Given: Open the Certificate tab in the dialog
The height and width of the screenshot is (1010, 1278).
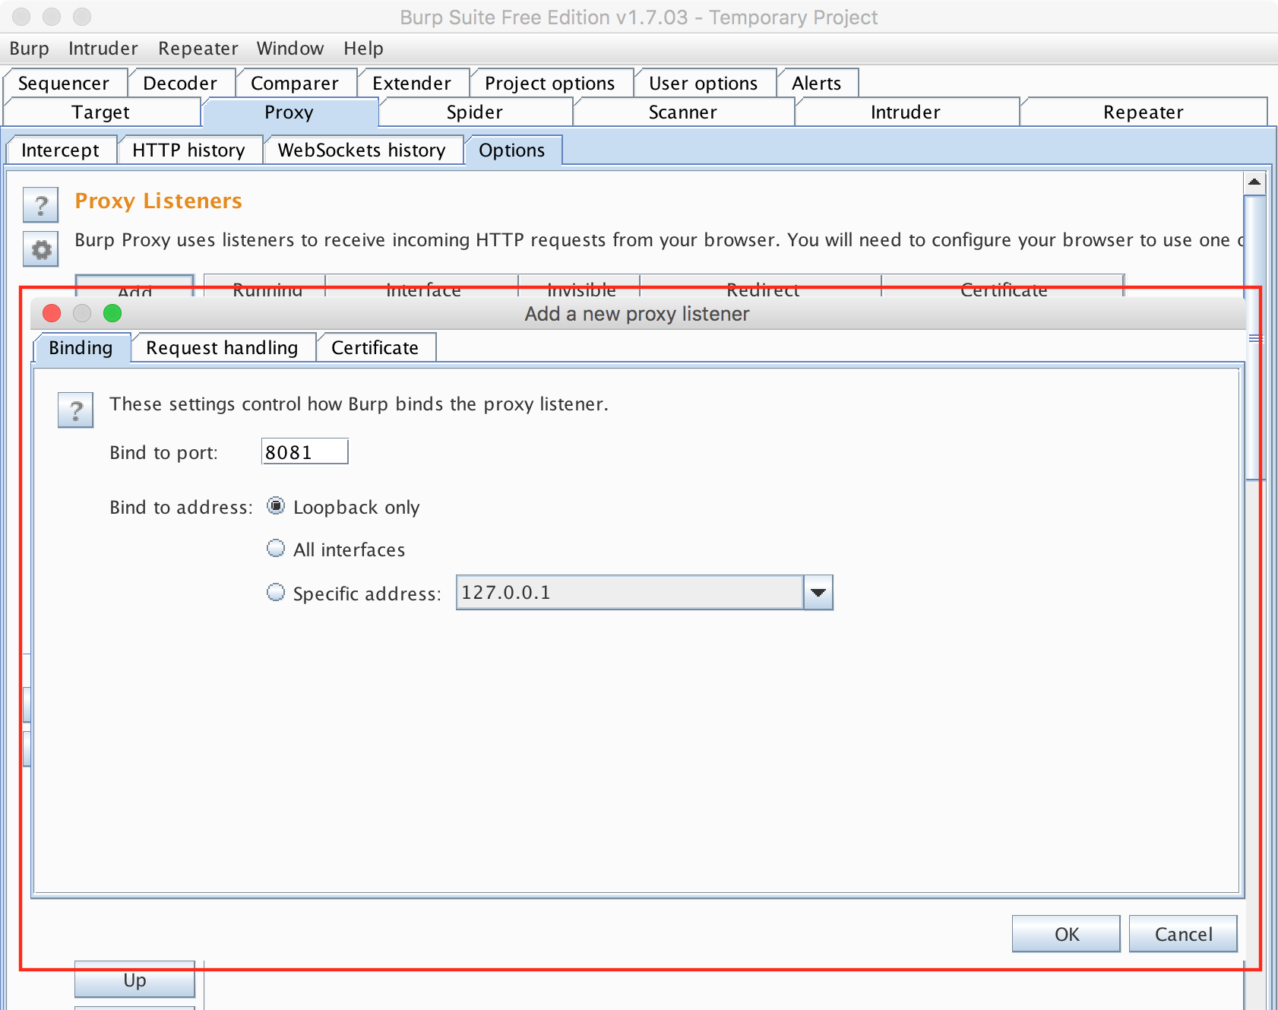Looking at the screenshot, I should coord(375,348).
